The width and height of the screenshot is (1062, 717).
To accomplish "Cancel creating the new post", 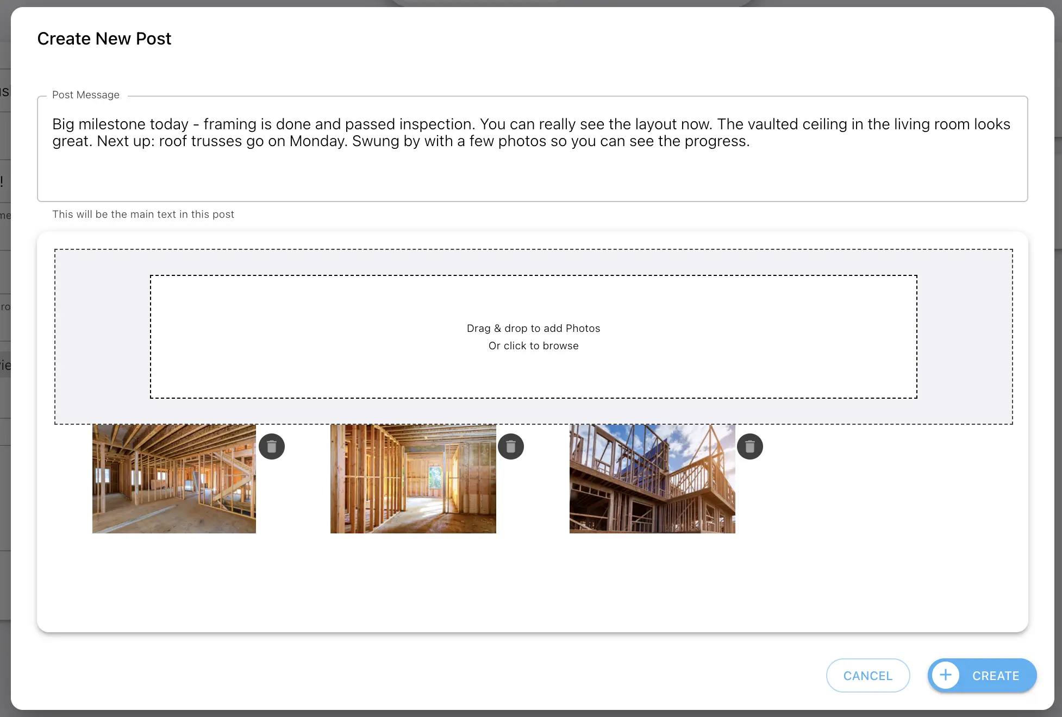I will pos(867,675).
